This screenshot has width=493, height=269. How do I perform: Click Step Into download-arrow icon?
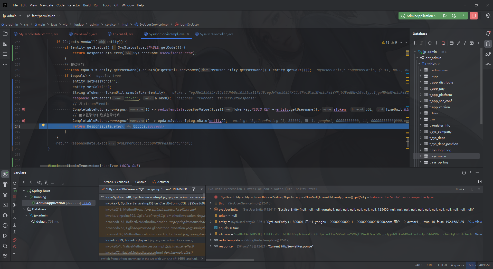15,225
